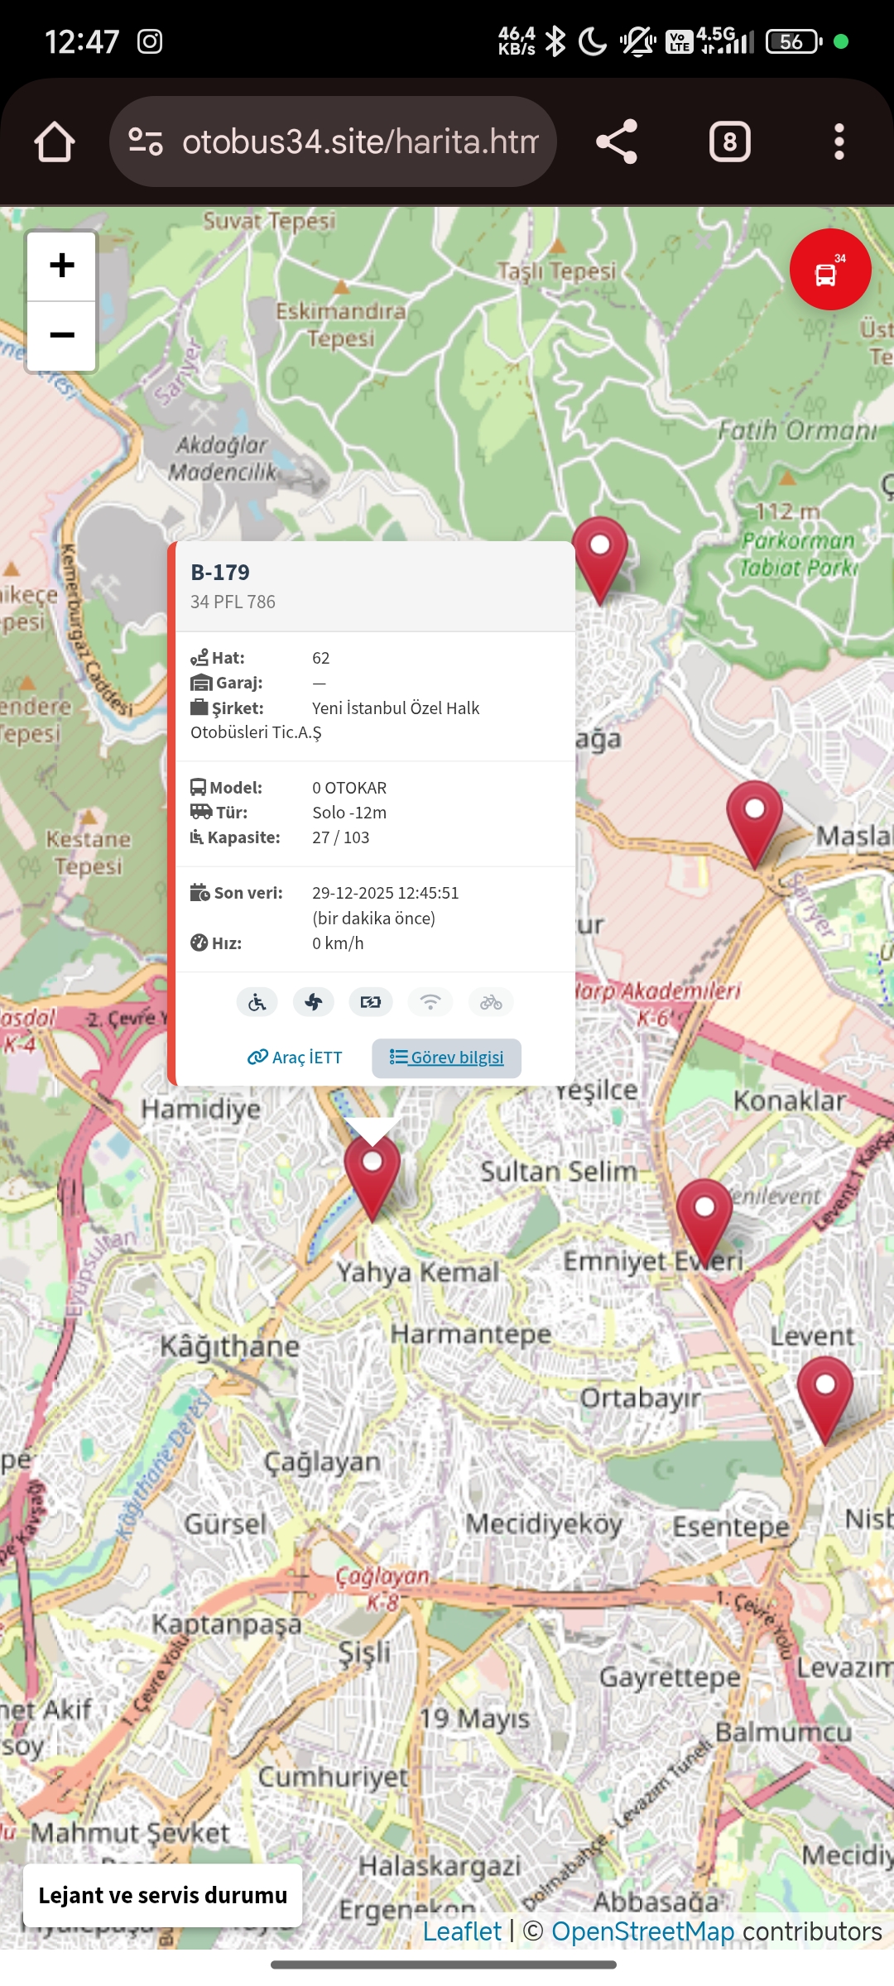Viewport: 894px width, 1986px height.
Task: Open Görev bilgisi task details
Action: 446,1058
